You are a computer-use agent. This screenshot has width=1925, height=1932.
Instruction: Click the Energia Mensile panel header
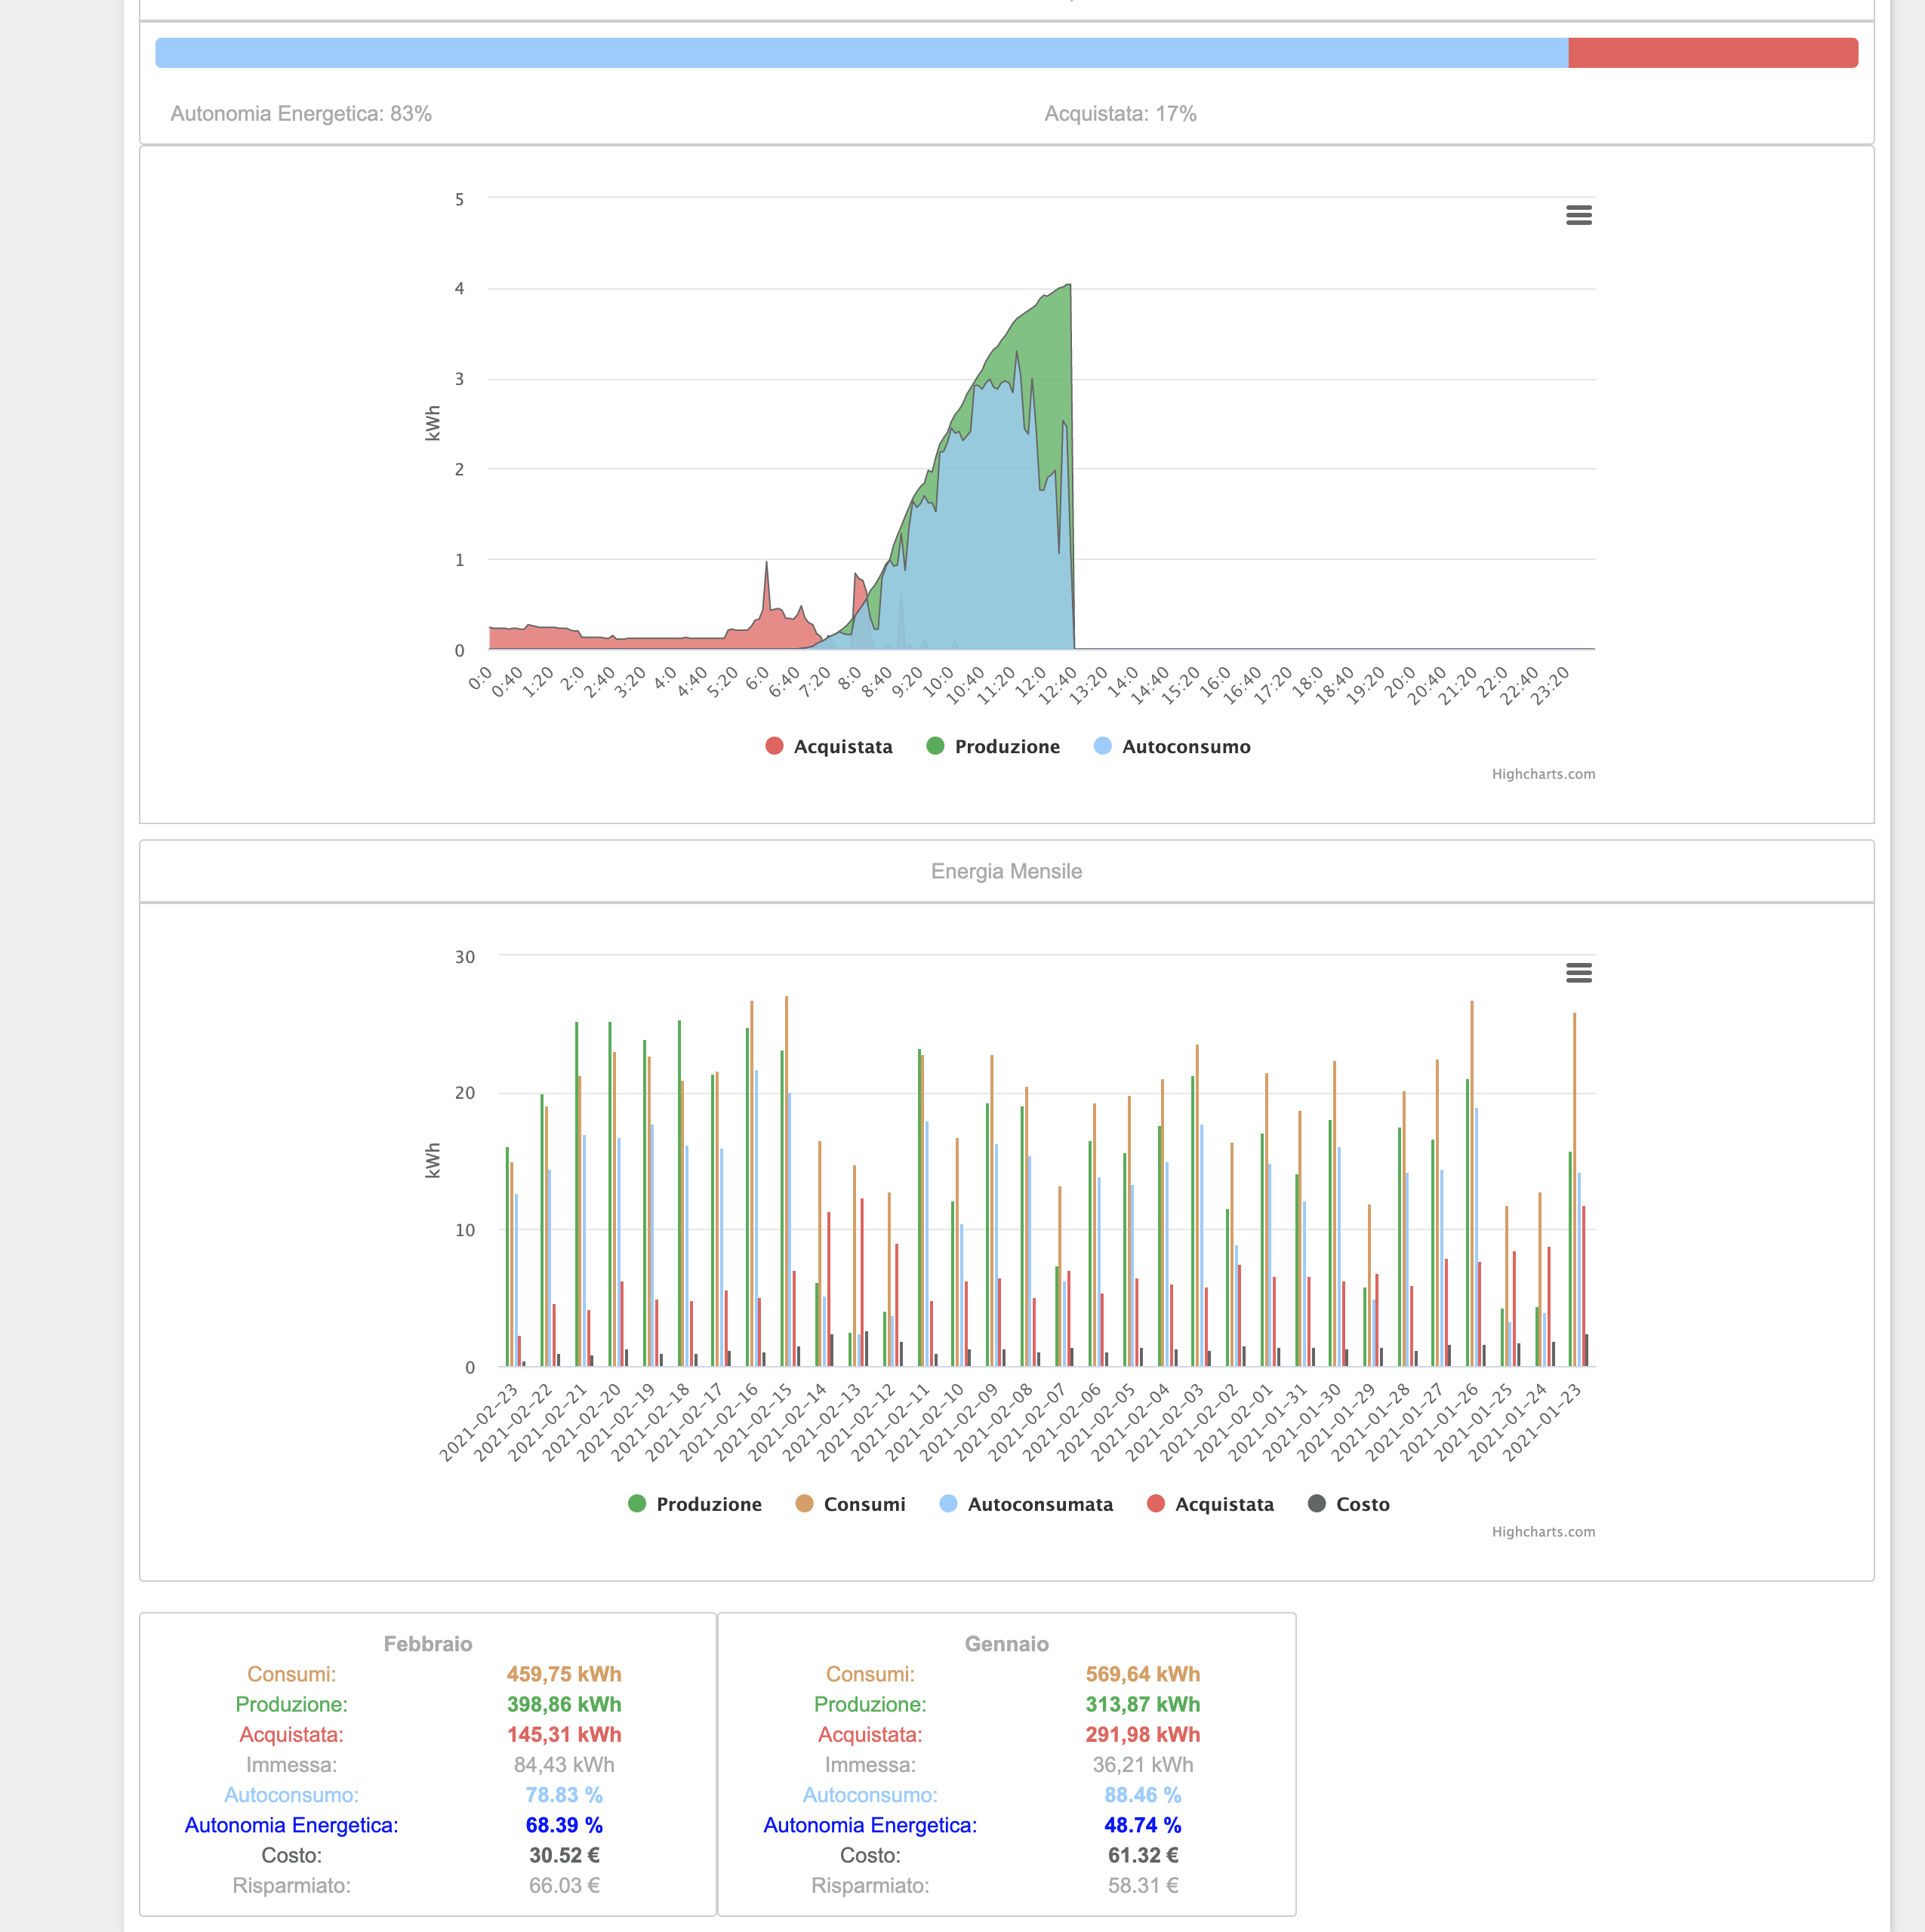click(x=1006, y=871)
